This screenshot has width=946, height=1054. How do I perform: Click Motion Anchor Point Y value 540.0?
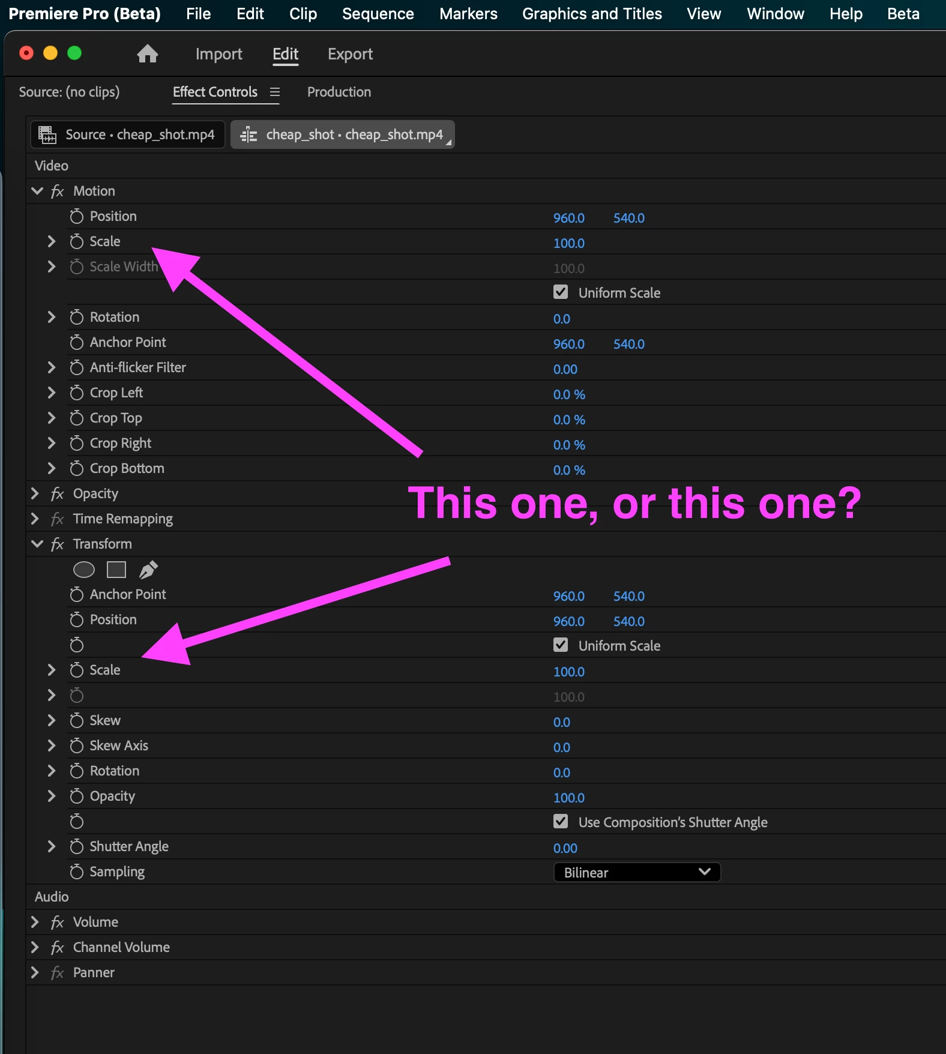coord(629,344)
